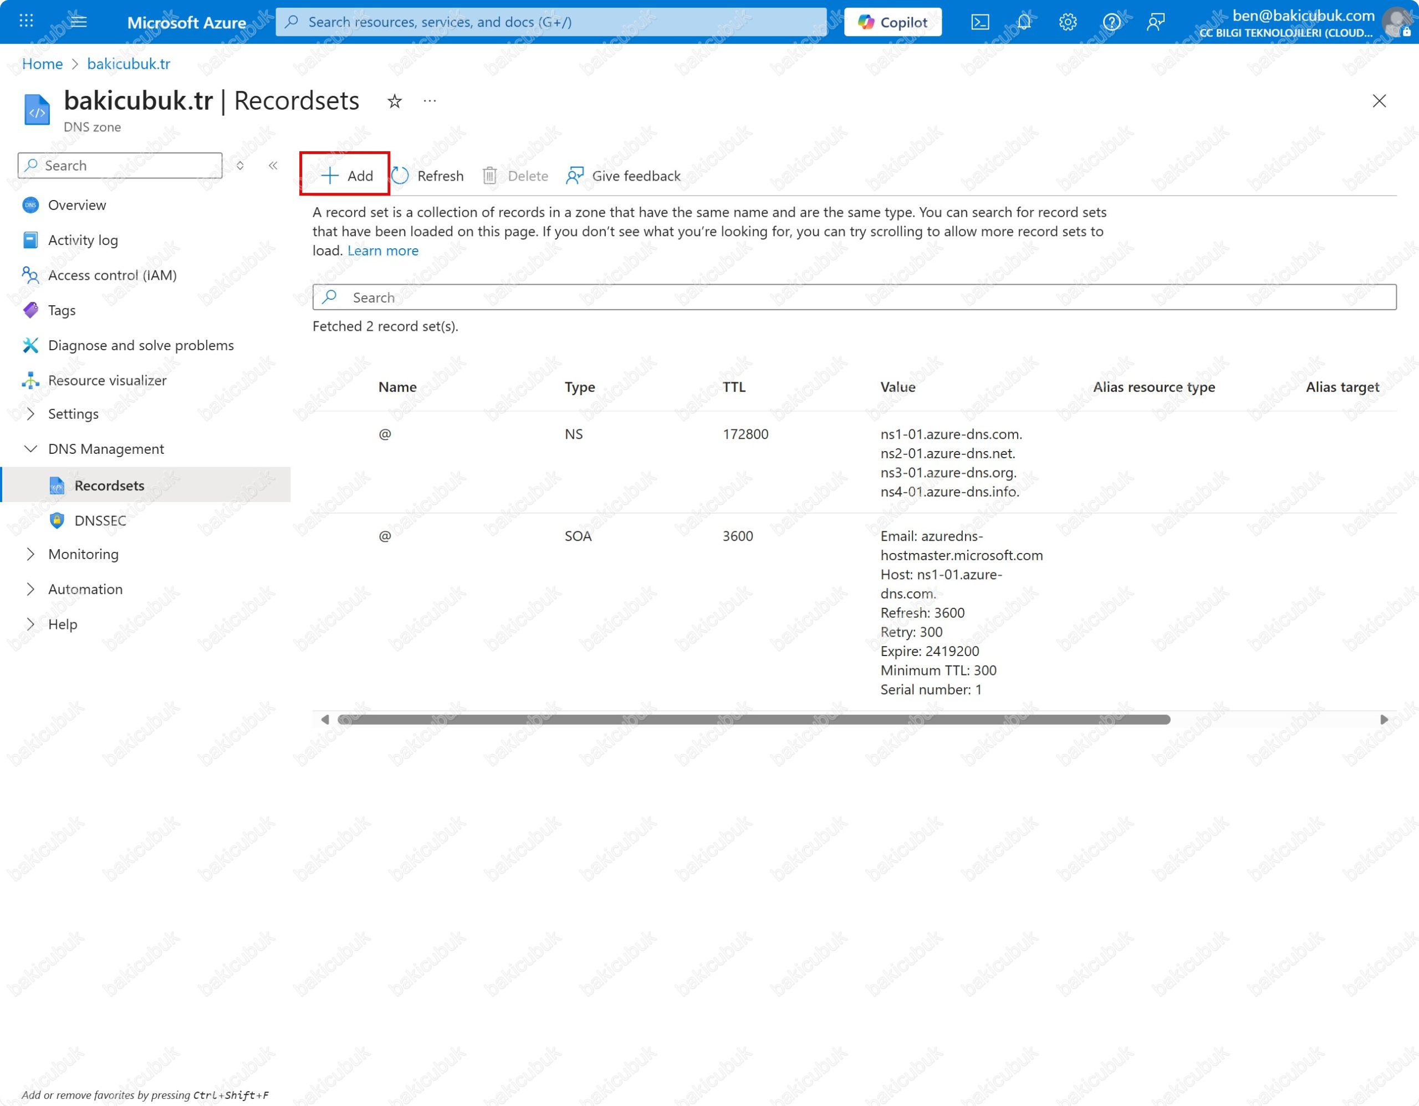
Task: Click the Help question mark icon
Action: pyautogui.click(x=1111, y=23)
